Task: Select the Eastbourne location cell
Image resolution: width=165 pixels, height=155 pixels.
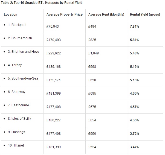Action: click(x=20, y=105)
